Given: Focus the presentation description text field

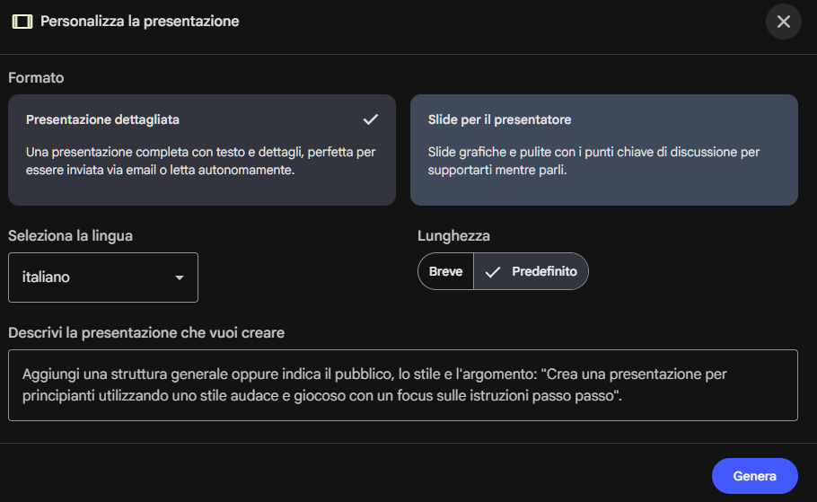Looking at the screenshot, I should pyautogui.click(x=402, y=385).
